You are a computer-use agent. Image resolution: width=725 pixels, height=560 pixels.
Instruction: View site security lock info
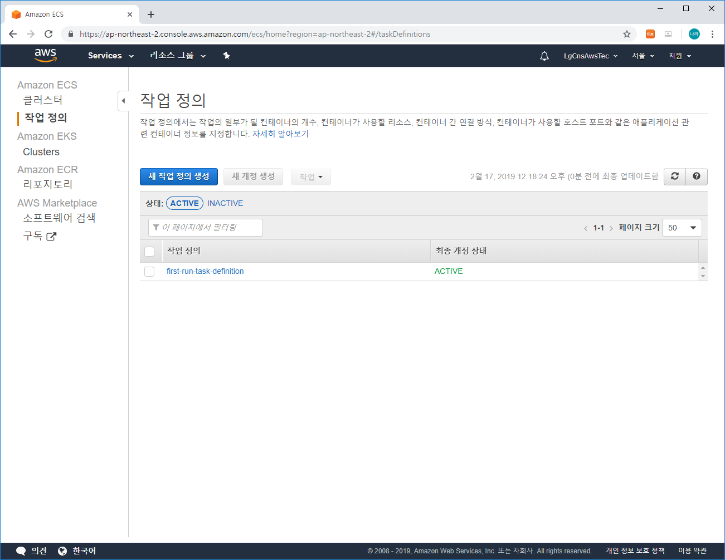click(71, 34)
